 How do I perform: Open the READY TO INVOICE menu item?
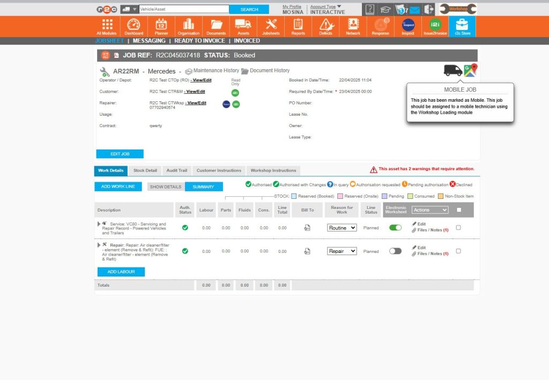(199, 40)
